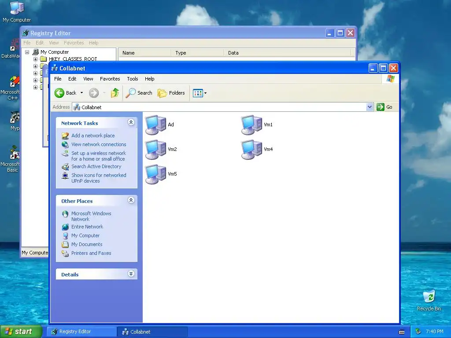Screen dimensions: 451x338
Task: Select My Computer in Registry Editor tree
Action: pos(55,52)
